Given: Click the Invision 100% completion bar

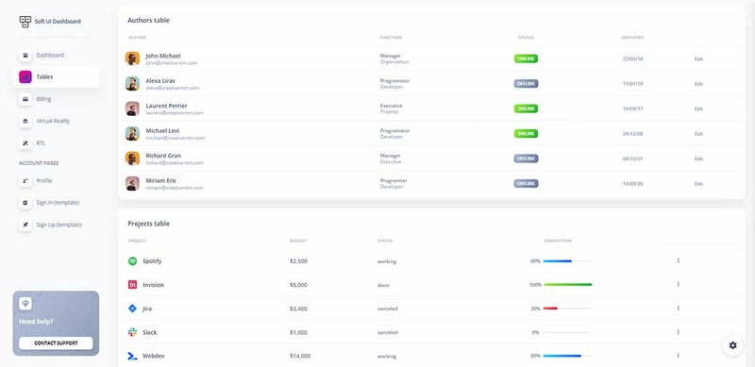Looking at the screenshot, I should click(567, 285).
